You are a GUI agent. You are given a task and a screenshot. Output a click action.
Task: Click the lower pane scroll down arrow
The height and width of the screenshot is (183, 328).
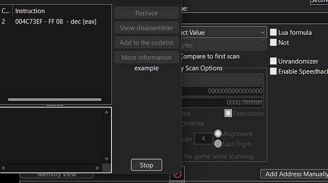pos(106,159)
